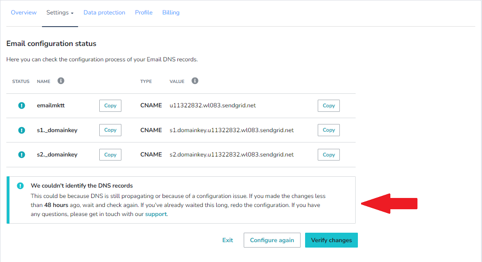Click the info icon beside VALUE header
482x262 pixels.
[195, 81]
